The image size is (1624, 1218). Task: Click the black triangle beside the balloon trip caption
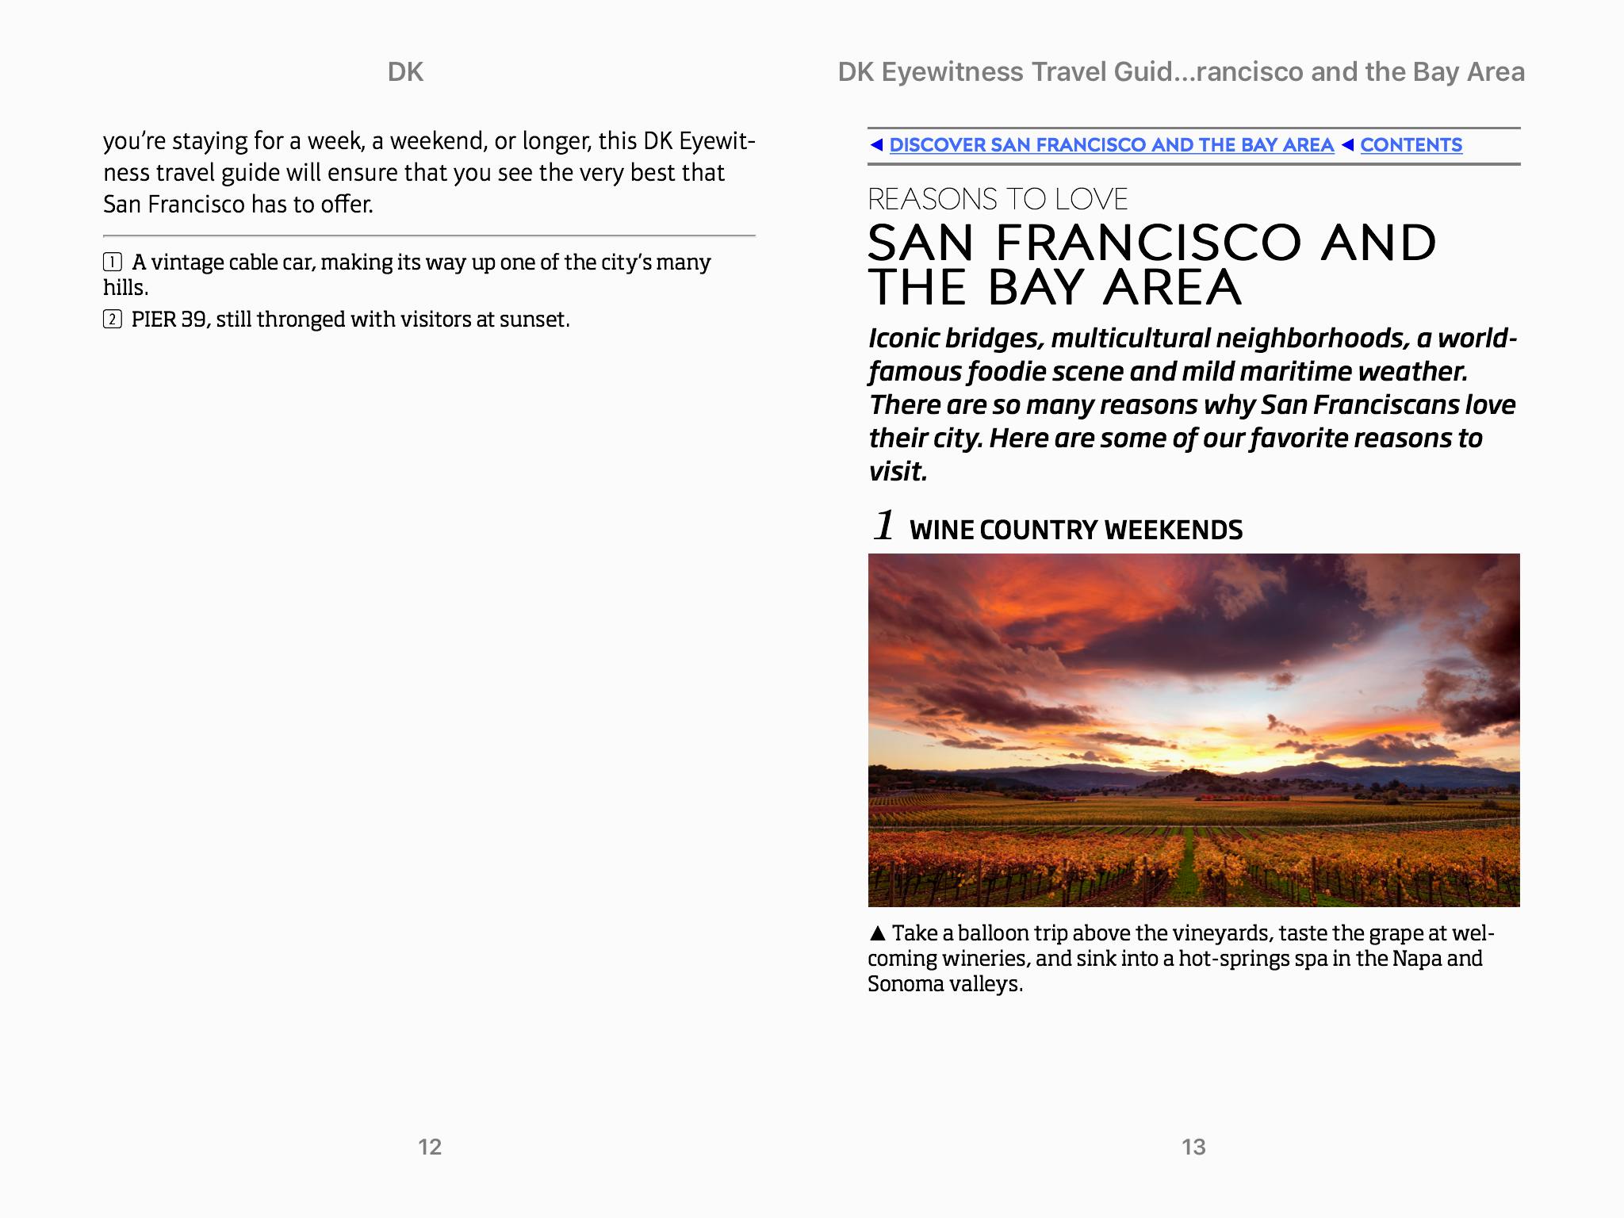(877, 933)
